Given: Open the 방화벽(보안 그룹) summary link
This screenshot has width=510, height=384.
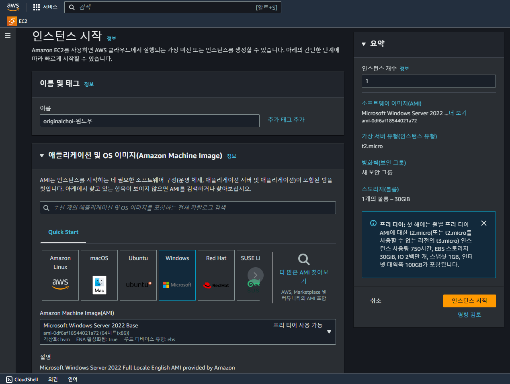Looking at the screenshot, I should [384, 163].
